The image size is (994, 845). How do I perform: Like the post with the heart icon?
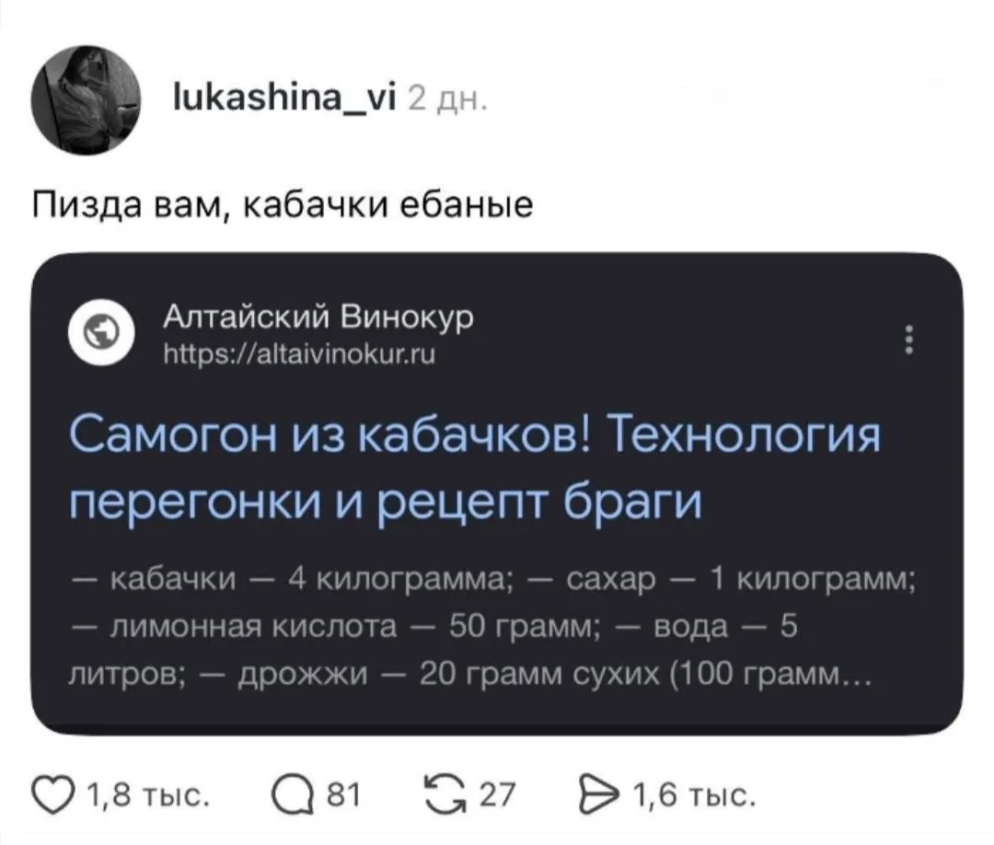[x=56, y=795]
